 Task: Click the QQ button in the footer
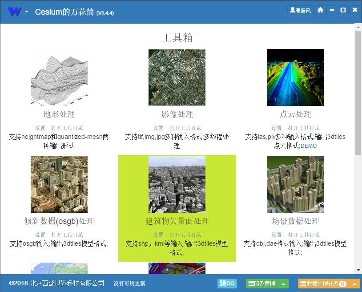tap(227, 284)
